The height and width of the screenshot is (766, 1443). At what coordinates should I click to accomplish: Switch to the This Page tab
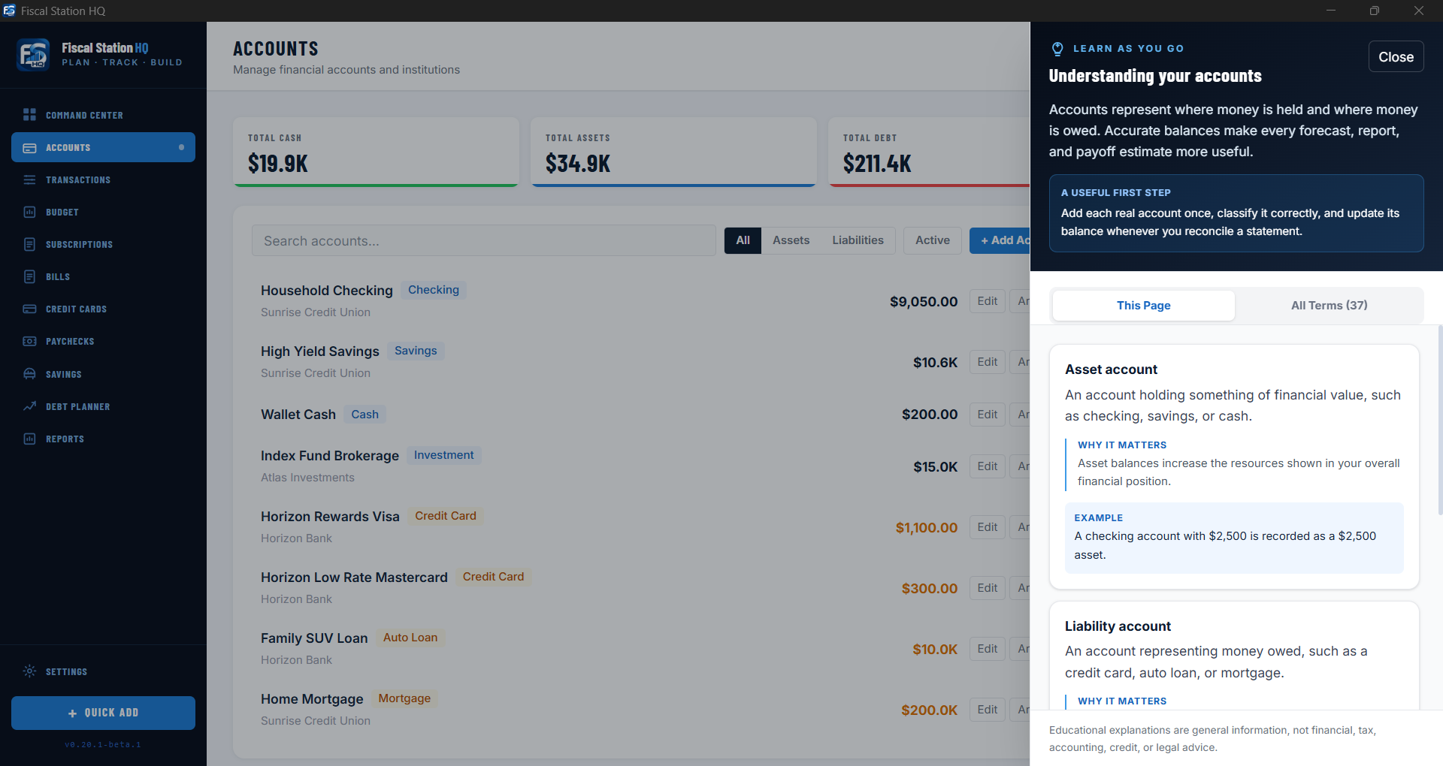[1143, 305]
